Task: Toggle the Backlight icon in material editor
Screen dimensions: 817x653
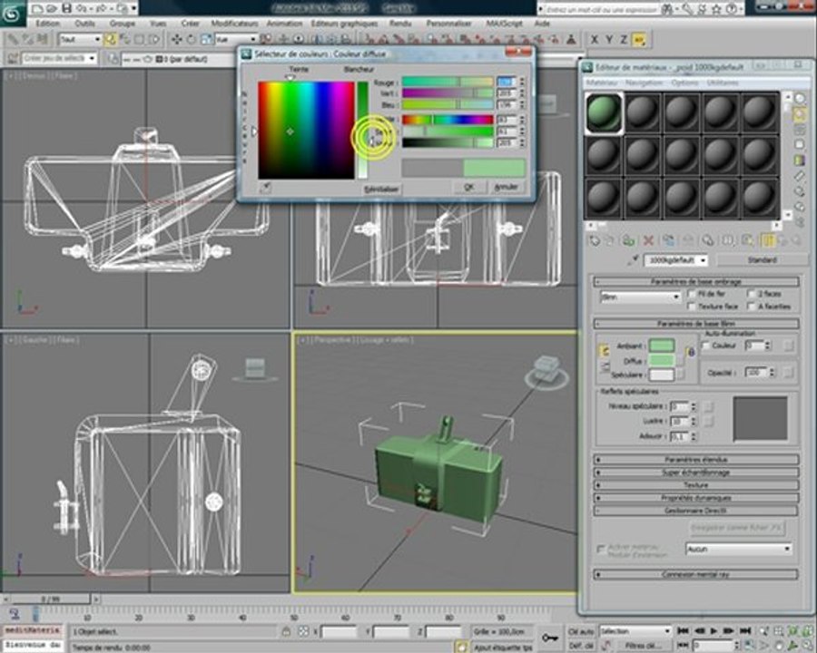Action: coord(800,114)
